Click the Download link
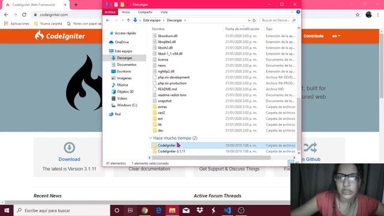This screenshot has height=216, width=384. [x=70, y=159]
